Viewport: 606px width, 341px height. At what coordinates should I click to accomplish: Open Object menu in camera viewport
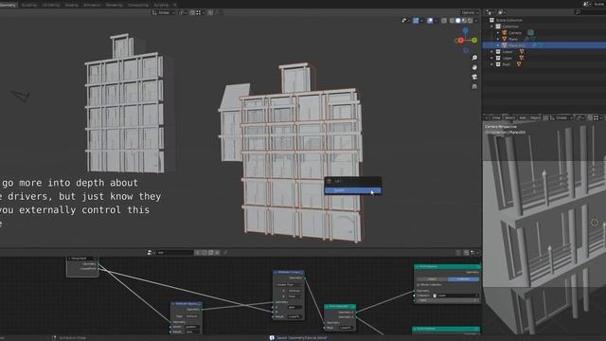[535, 117]
